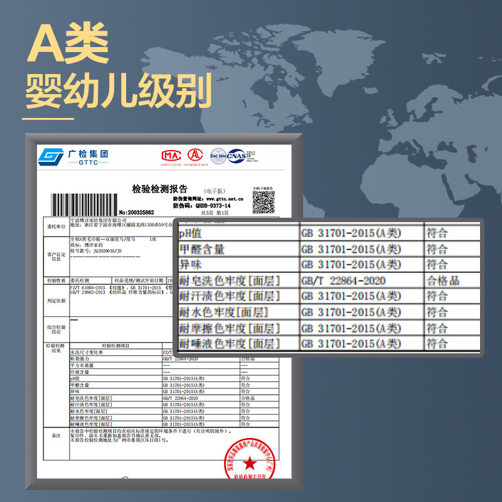This screenshot has height=502, width=502.
Task: Click the '检验检测报告' report title
Action: point(159,189)
